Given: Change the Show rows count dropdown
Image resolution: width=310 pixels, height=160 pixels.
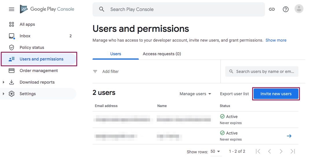Looking at the screenshot, I should 215,152.
